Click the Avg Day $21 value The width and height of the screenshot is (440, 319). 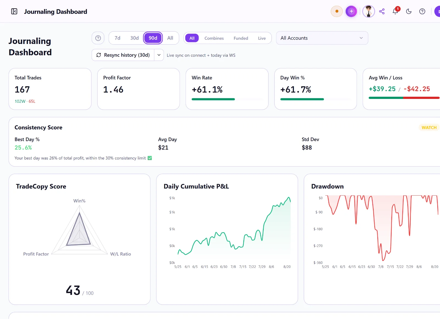point(163,148)
